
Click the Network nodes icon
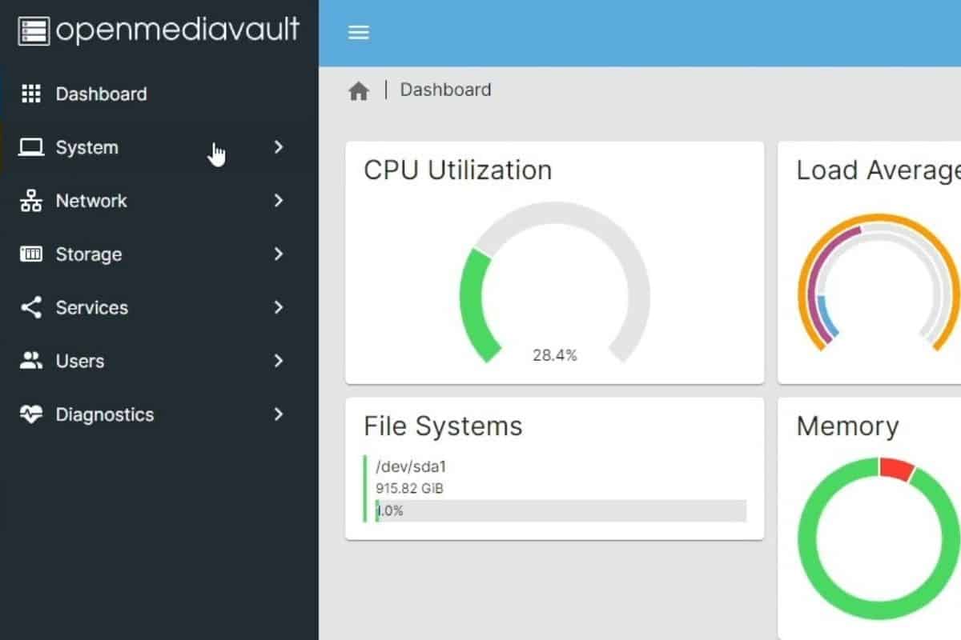pyautogui.click(x=30, y=201)
